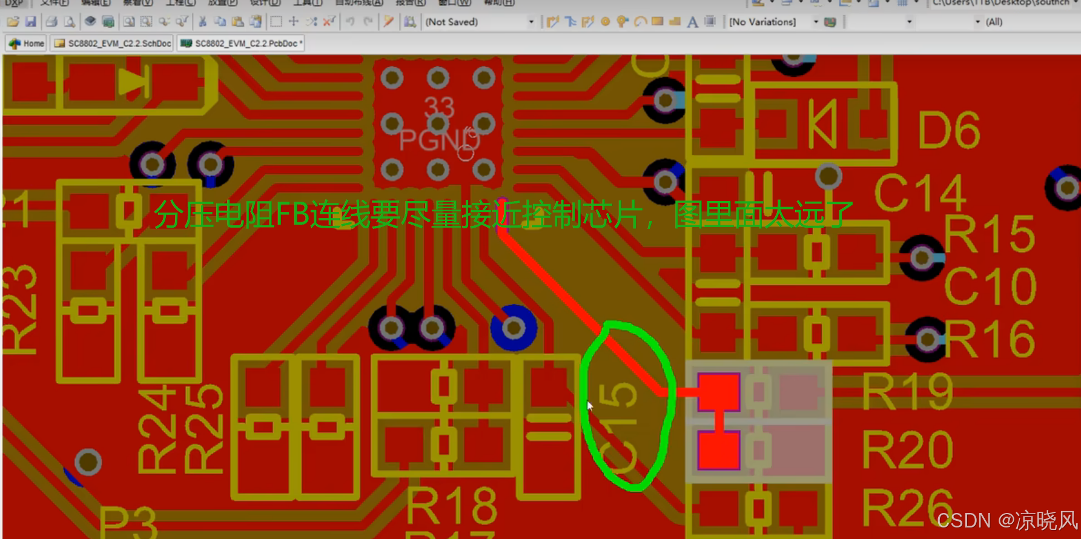Select the Place Via tool
This screenshot has width=1081, height=539.
pos(623,22)
